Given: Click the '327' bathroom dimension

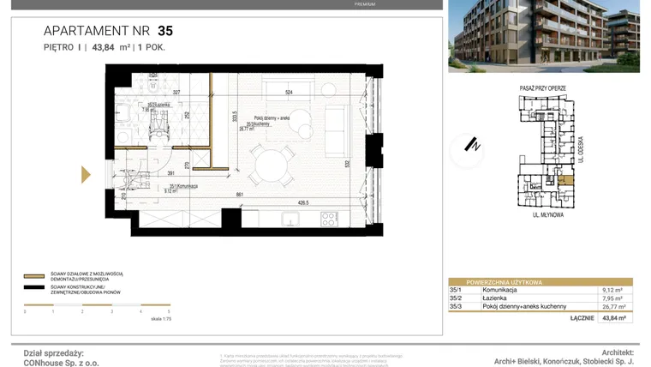Looking at the screenshot, I should click(x=176, y=93).
